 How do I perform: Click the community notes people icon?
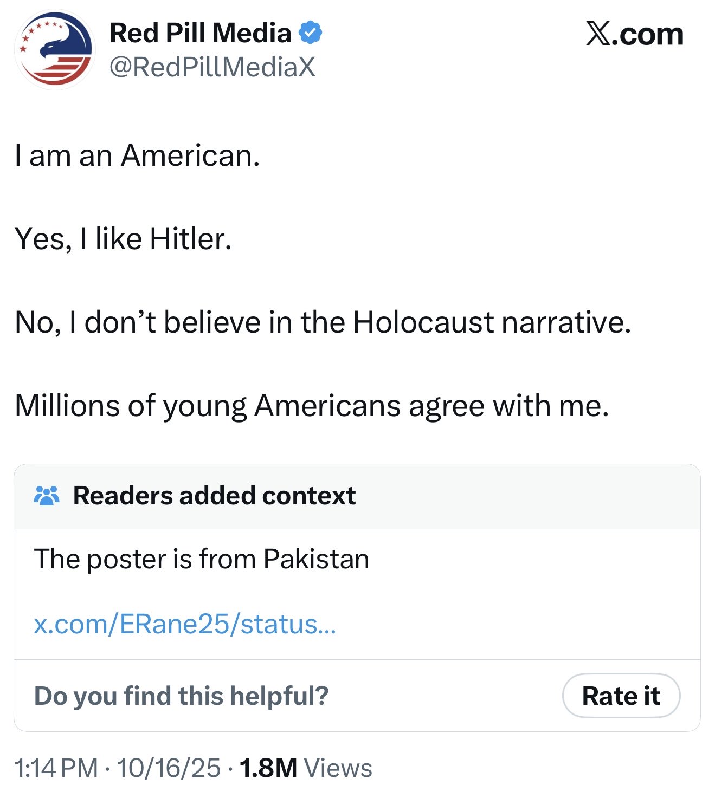click(x=47, y=496)
